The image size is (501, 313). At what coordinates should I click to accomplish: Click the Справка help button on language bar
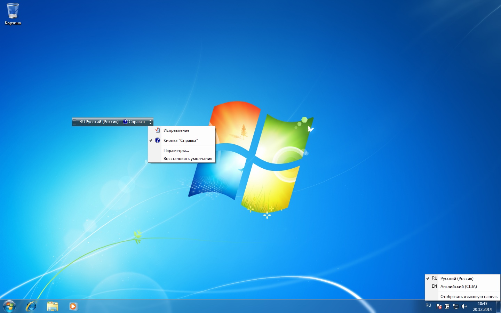(x=134, y=122)
